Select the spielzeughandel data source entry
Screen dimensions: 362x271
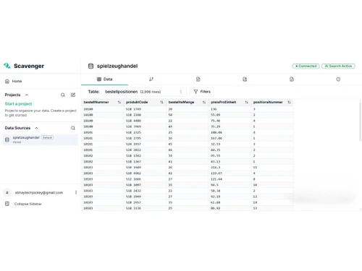tap(41, 139)
